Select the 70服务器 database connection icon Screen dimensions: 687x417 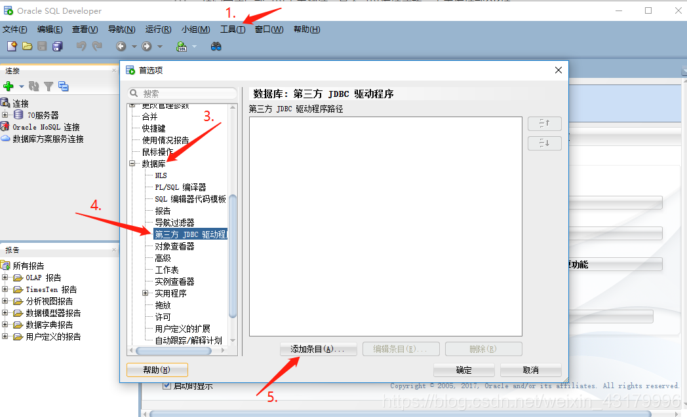(18, 115)
